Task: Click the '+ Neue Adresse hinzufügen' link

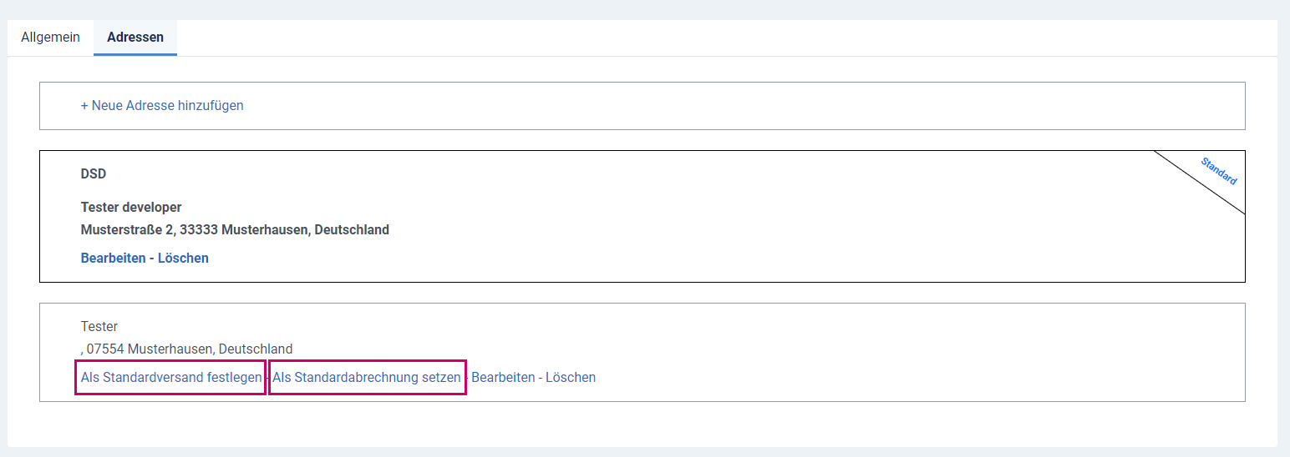Action: tap(162, 106)
